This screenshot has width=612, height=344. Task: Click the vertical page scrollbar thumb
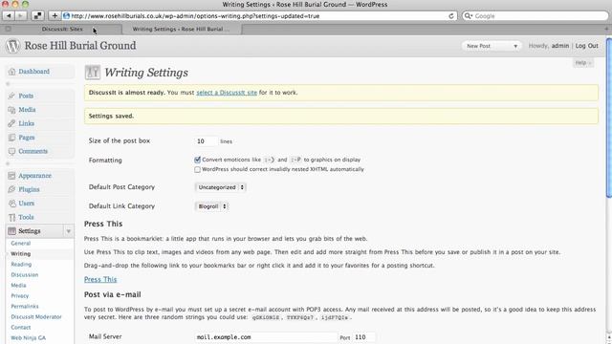click(609, 117)
